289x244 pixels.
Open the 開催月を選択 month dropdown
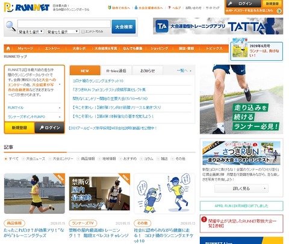pyautogui.click(x=31, y=31)
